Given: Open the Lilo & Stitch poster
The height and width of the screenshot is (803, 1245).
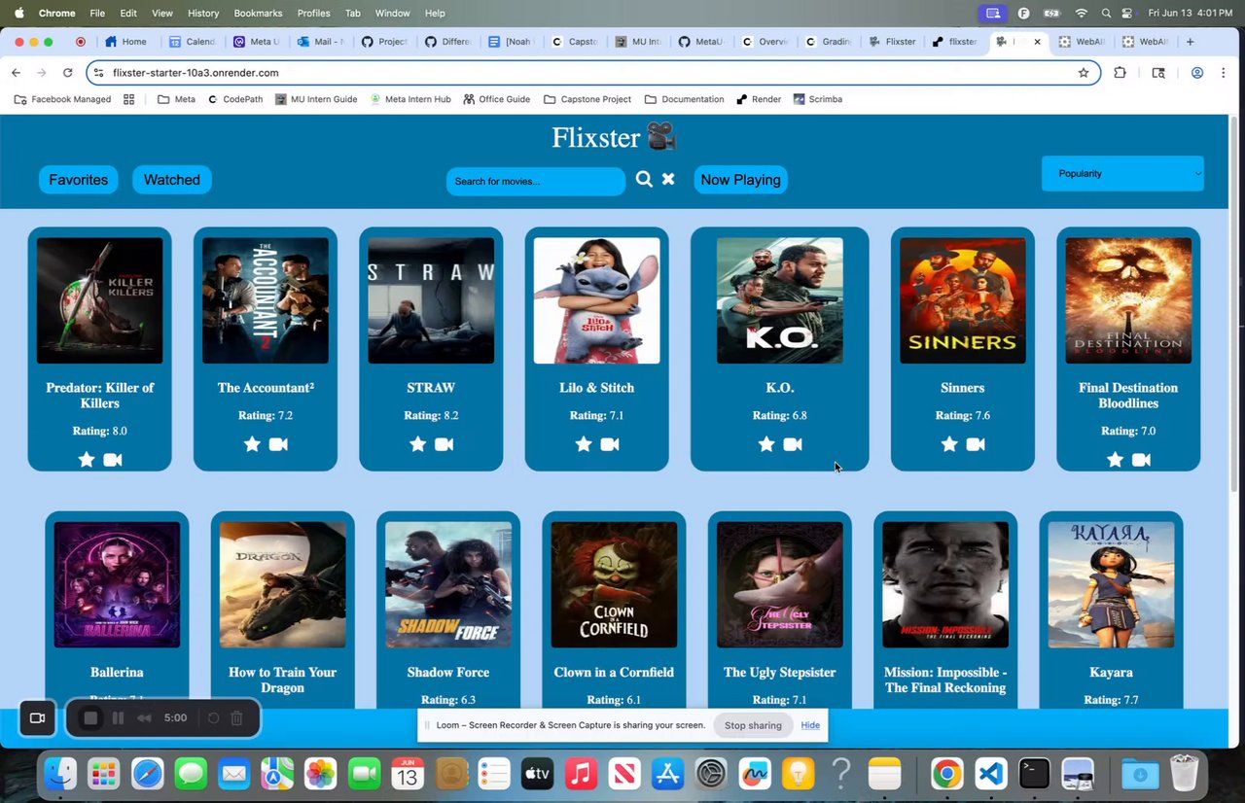Looking at the screenshot, I should [596, 300].
